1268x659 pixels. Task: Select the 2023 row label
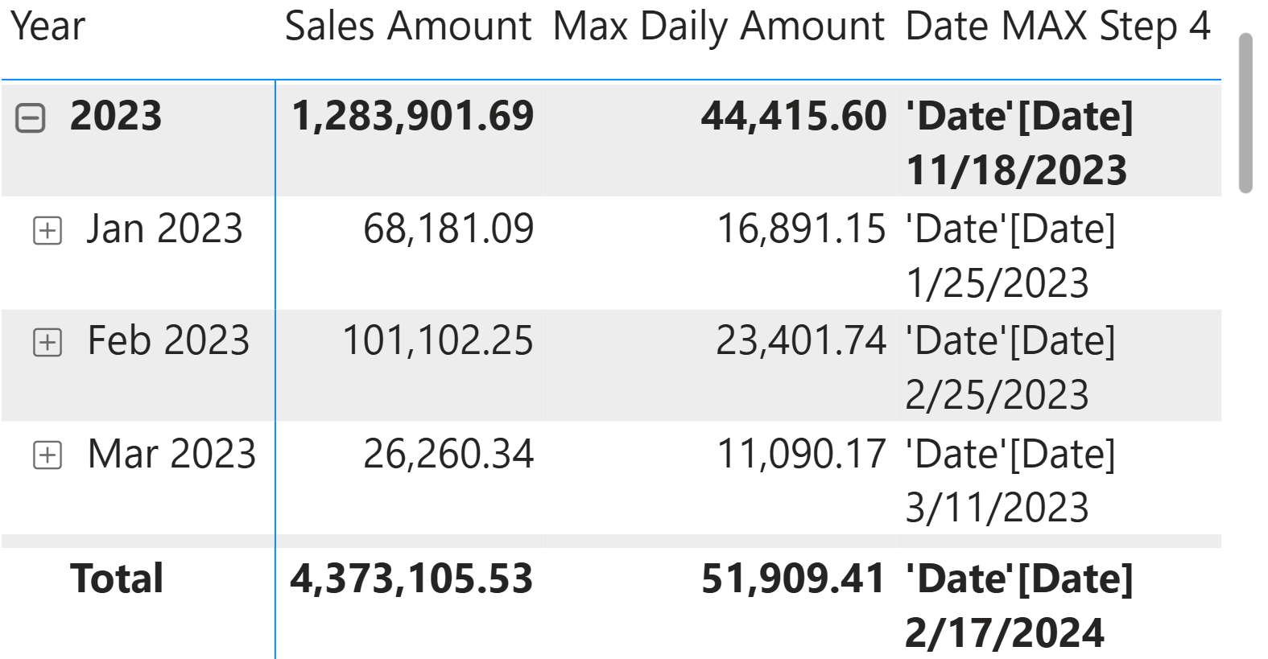pyautogui.click(x=116, y=116)
